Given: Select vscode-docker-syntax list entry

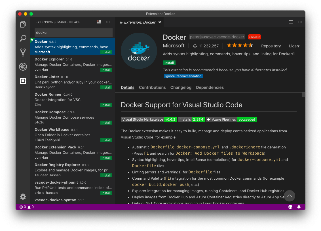Looking at the screenshot, I should coord(73,200).
